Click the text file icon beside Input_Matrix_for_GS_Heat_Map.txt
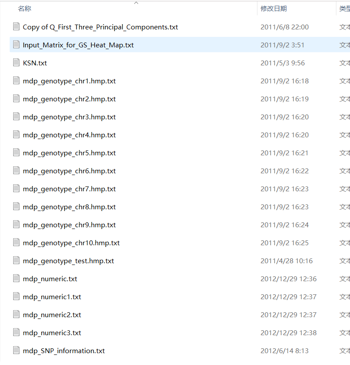The image size is (350, 365). point(16,44)
